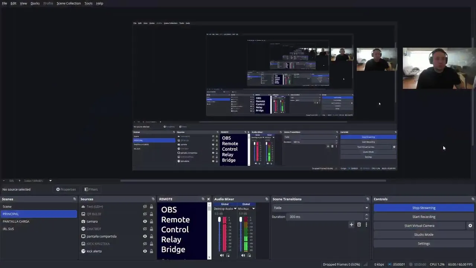Open source Filters
Screen dimensions: 476x268
click(91, 189)
